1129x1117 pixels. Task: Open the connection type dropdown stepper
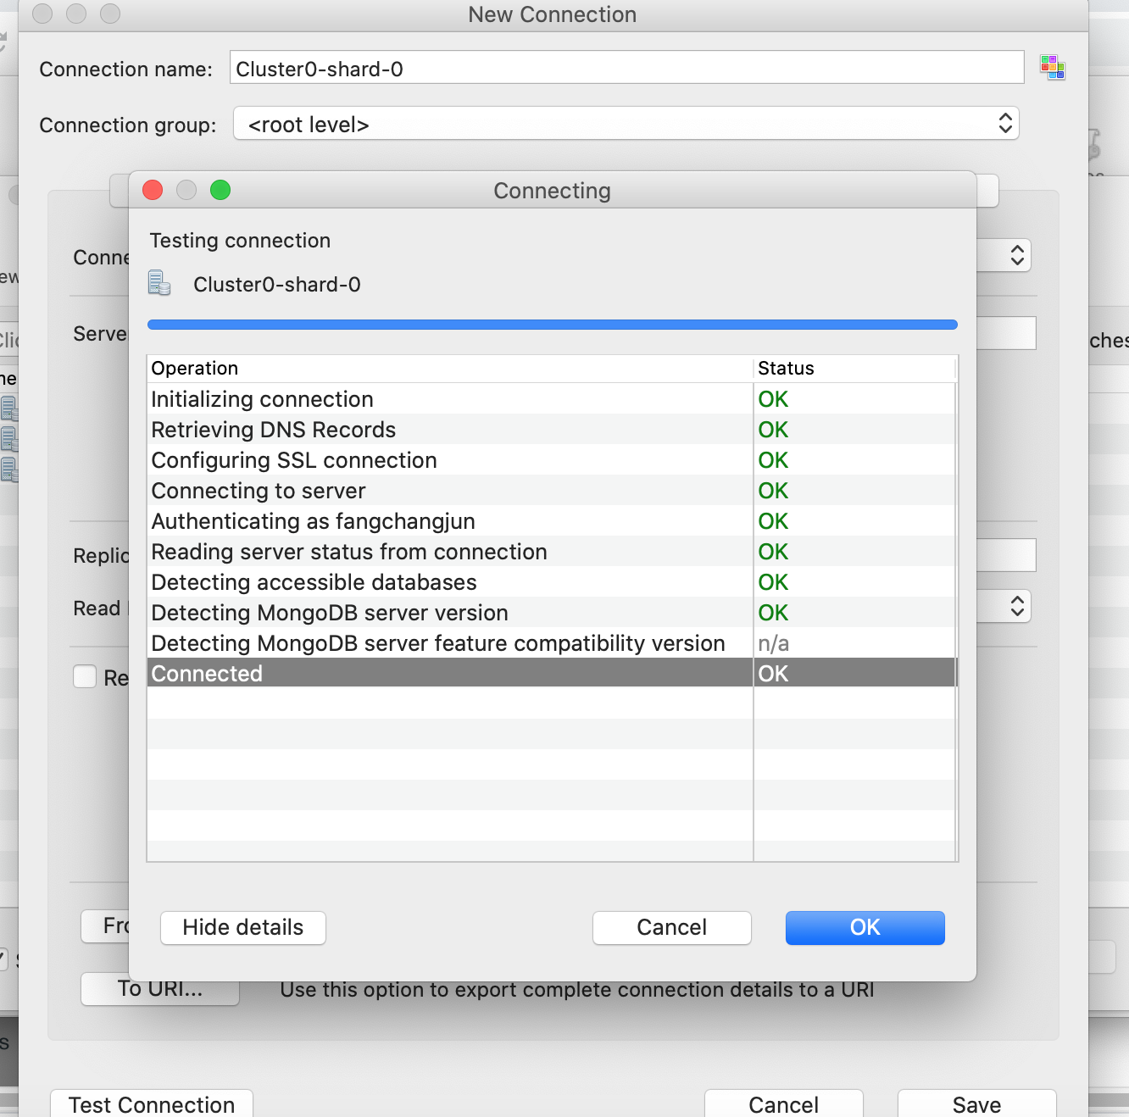click(x=1017, y=255)
